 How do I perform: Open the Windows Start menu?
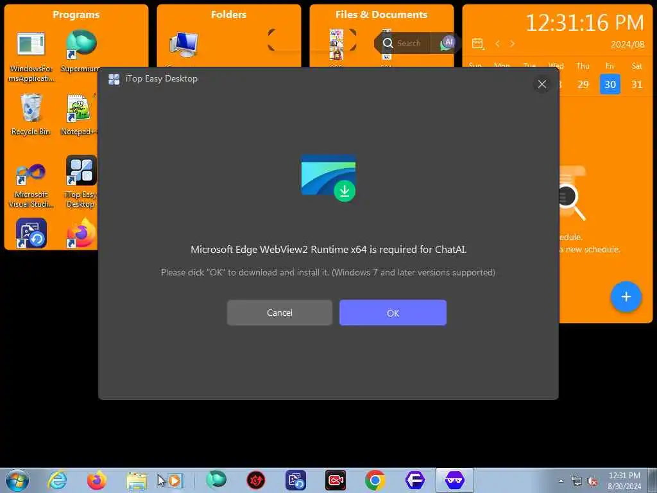(17, 480)
